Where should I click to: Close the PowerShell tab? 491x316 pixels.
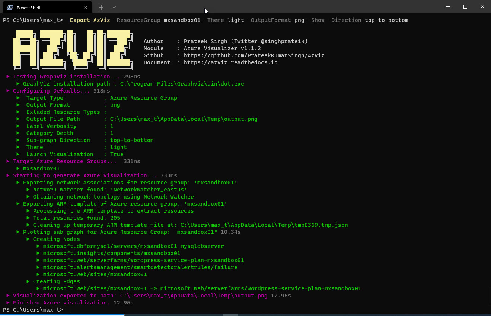pos(86,7)
